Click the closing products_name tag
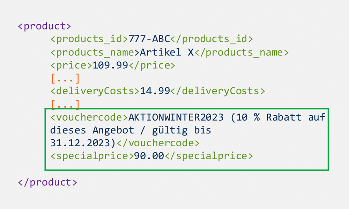This screenshot has width=349, height=209. pos(242,53)
